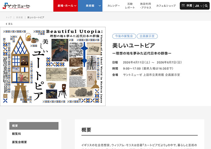This screenshot has width=211, height=149.
Task: Click the search magnifier icon
Action: [x=206, y=6]
